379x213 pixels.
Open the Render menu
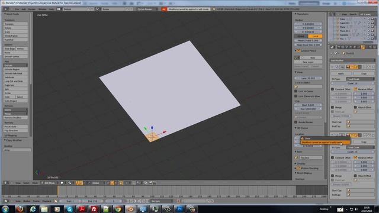coord(32,9)
